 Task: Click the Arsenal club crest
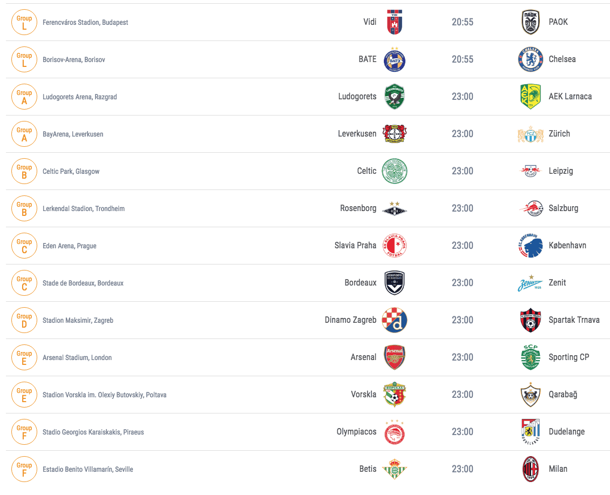[395, 357]
